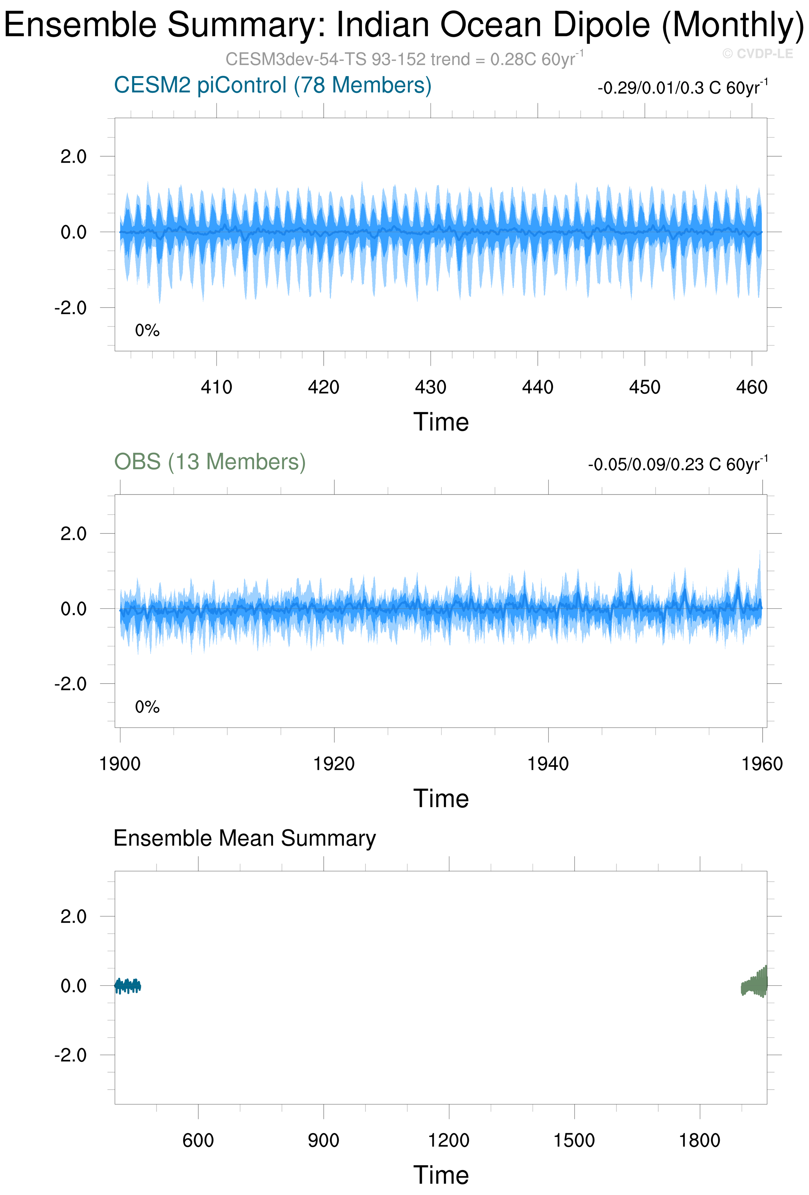This screenshot has height=1195, width=809.
Task: Click the 'Time' axis label under the CESM2 plot
Action: click(x=441, y=422)
